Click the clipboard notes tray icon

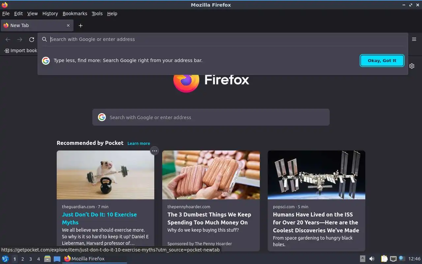(x=384, y=259)
